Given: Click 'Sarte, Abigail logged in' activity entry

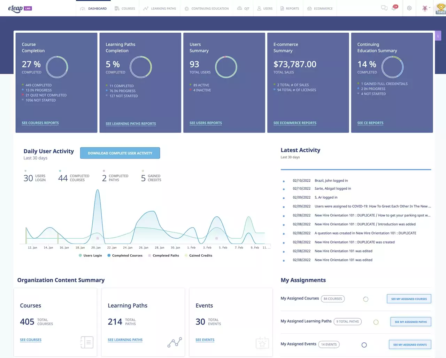Looking at the screenshot, I should pos(333,189).
